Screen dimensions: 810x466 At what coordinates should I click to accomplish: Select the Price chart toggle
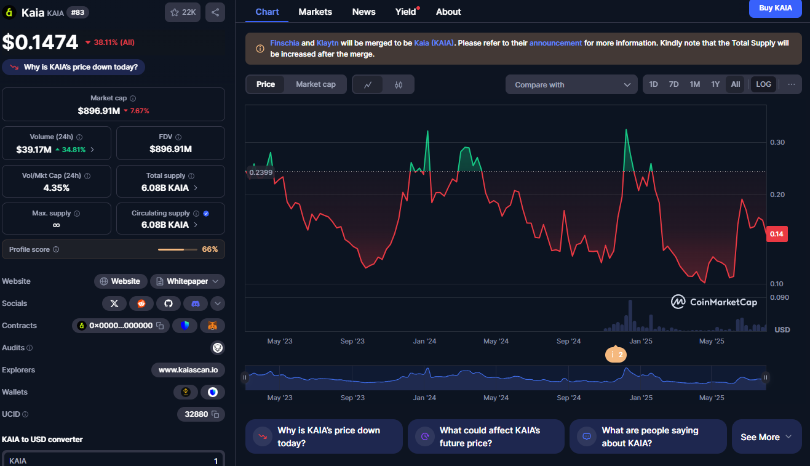click(266, 84)
